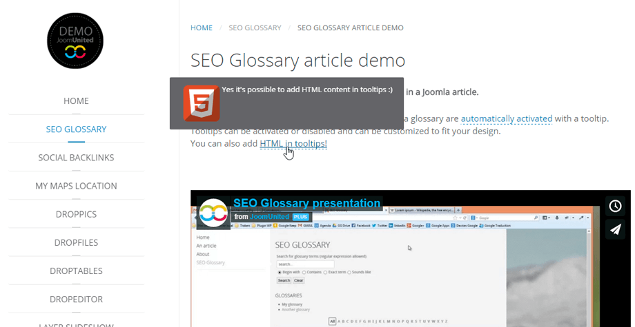Viewport: 635px width, 327px height.
Task: Click the share paper plane icon
Action: 615,229
